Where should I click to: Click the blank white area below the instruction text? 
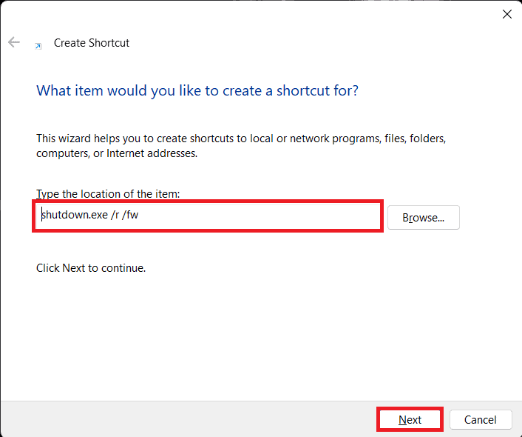coord(259,333)
